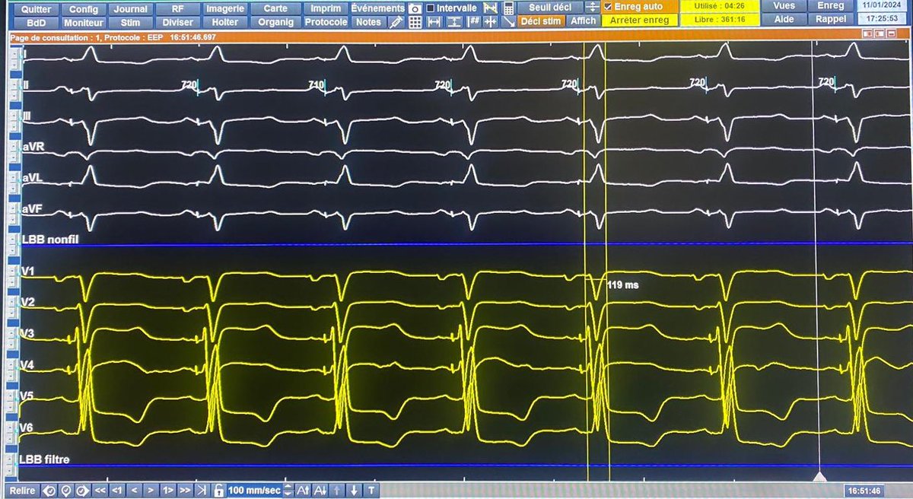Image resolution: width=913 pixels, height=499 pixels.
Task: Click the Affich display button
Action: tap(583, 22)
